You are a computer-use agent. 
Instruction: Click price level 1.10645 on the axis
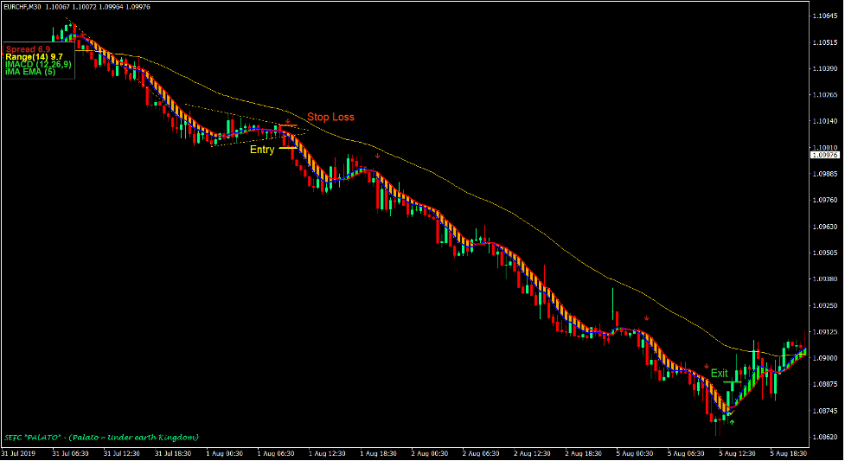[x=825, y=16]
